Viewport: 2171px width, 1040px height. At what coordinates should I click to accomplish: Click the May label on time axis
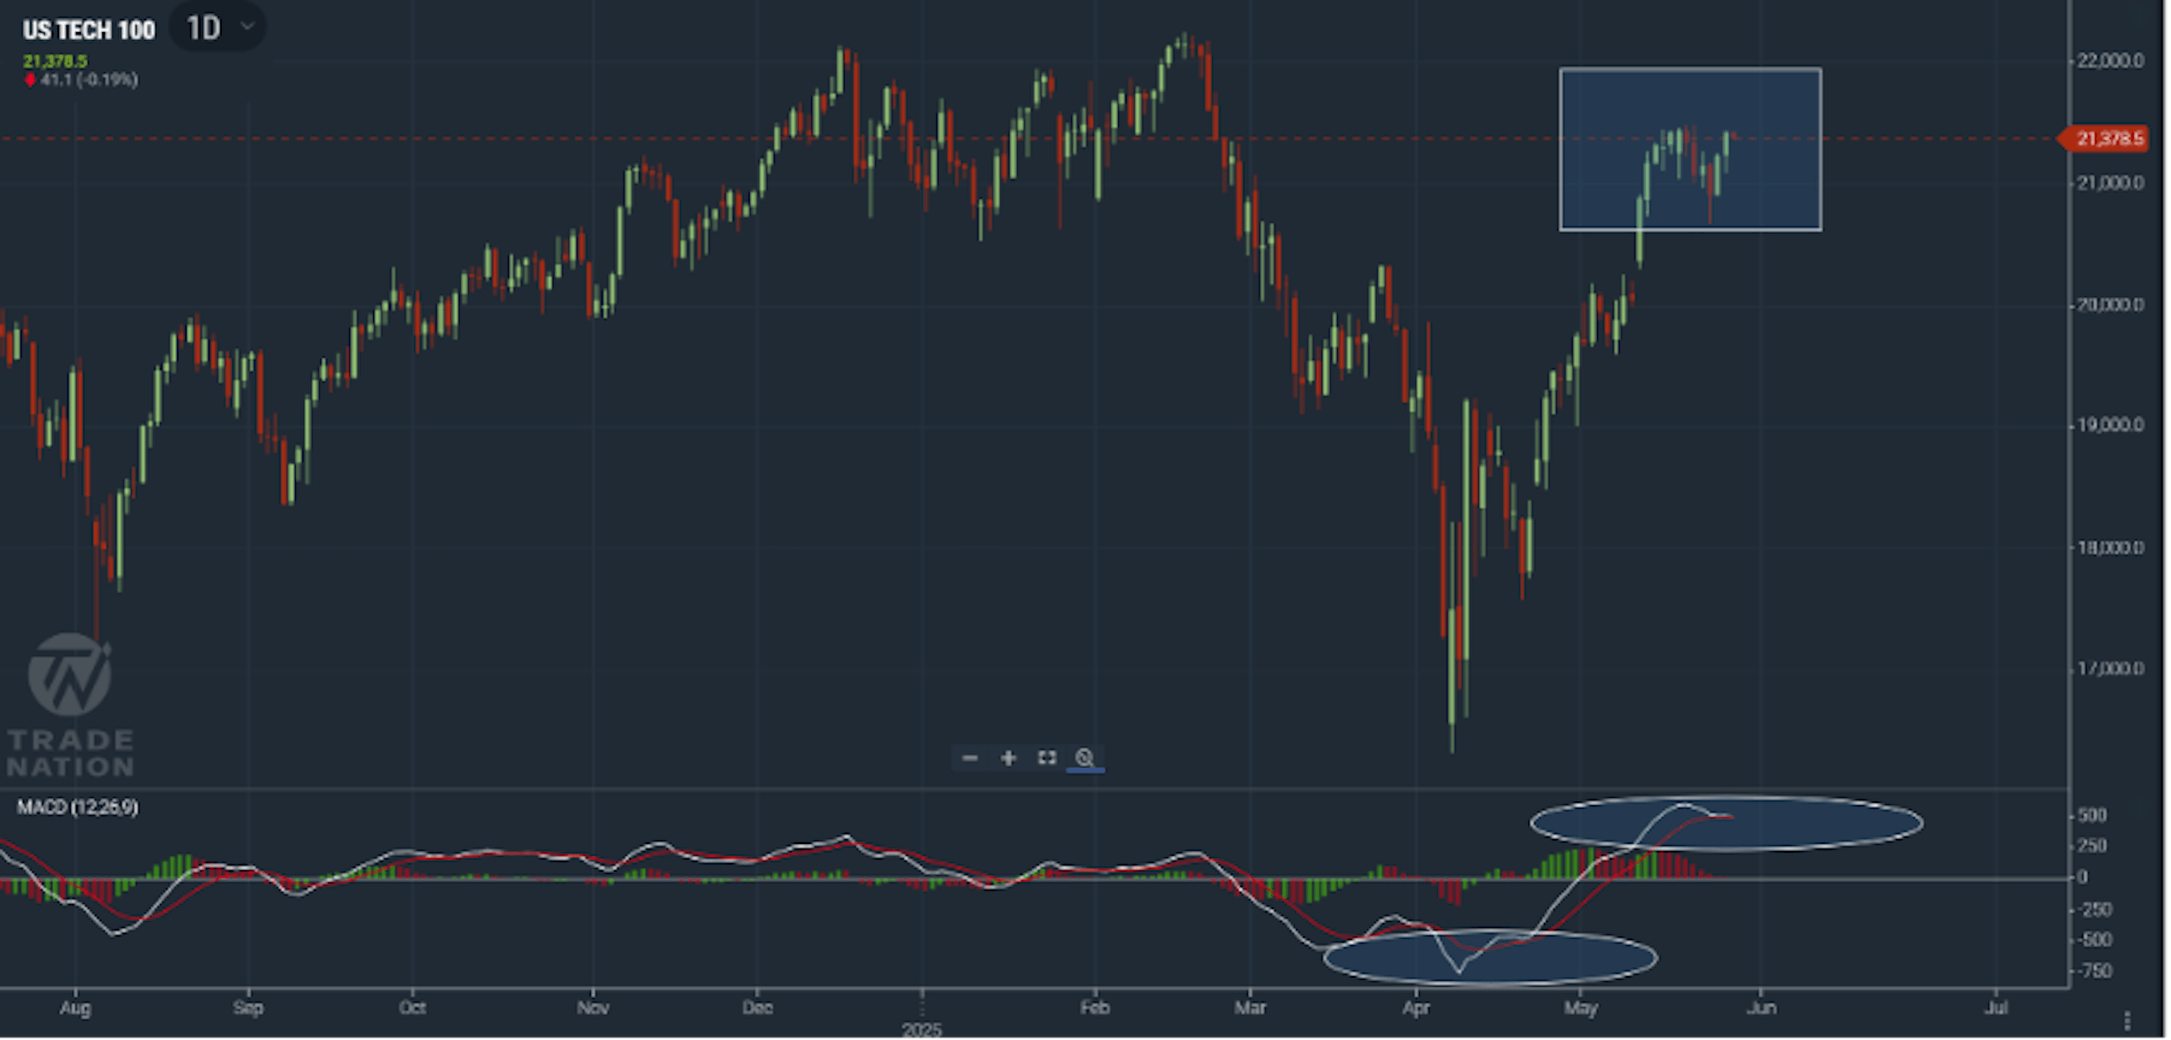[x=1580, y=1008]
